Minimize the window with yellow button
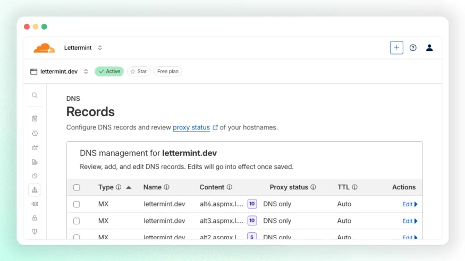Image resolution: width=465 pixels, height=261 pixels. pyautogui.click(x=36, y=27)
